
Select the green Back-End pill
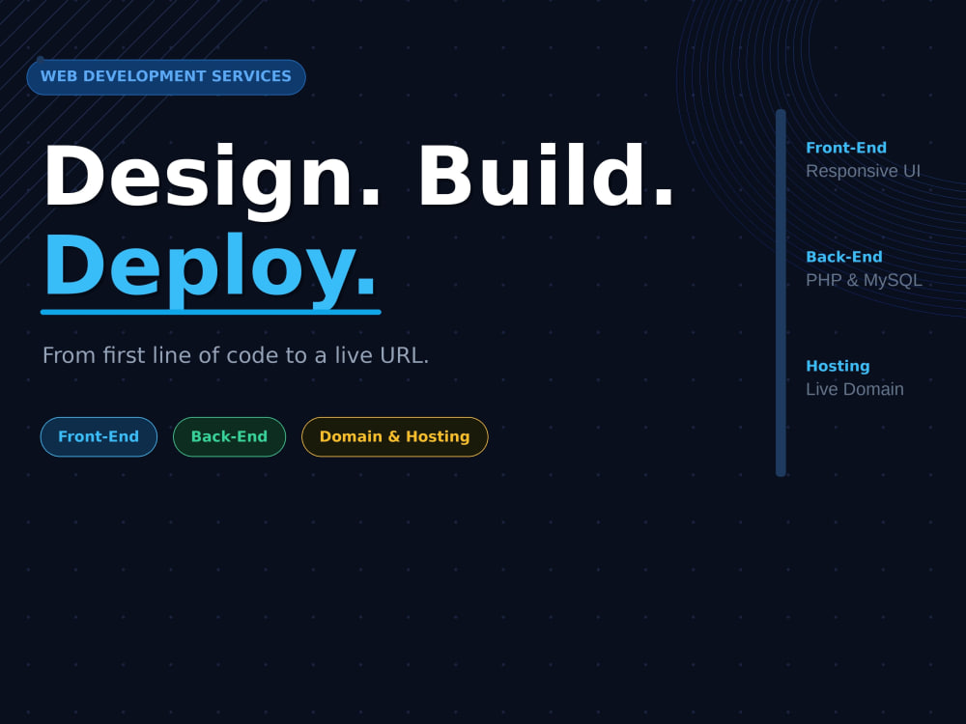229,436
